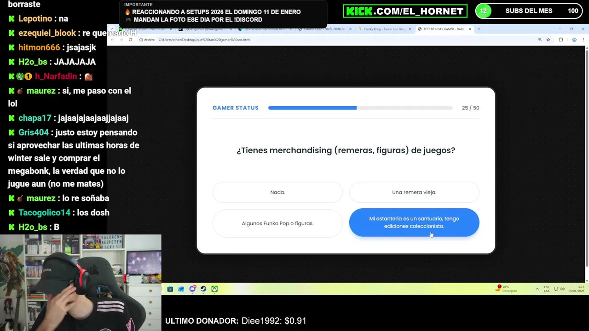Click the merchandising question text
This screenshot has width=589, height=331.
[346, 150]
